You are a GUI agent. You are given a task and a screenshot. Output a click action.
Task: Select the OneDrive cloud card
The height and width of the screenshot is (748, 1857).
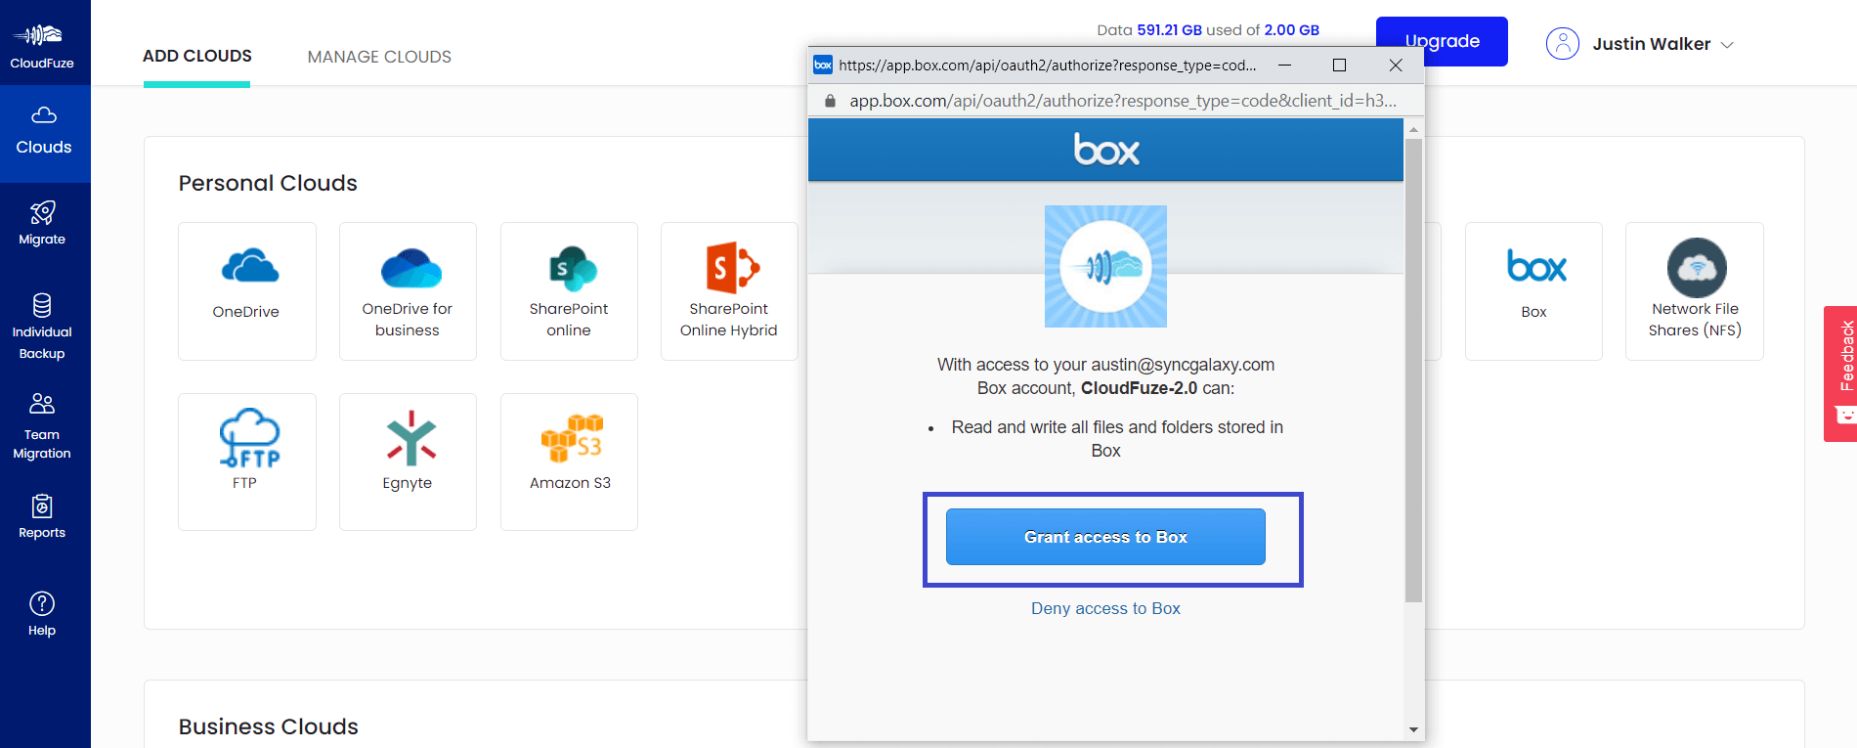coord(247,291)
